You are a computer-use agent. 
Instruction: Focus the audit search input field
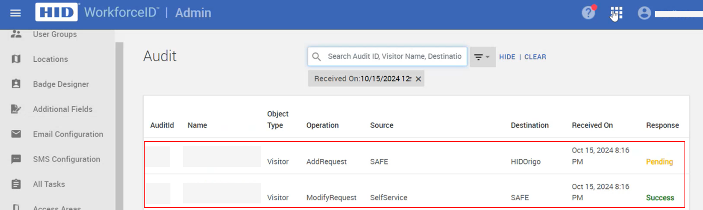[x=394, y=56]
